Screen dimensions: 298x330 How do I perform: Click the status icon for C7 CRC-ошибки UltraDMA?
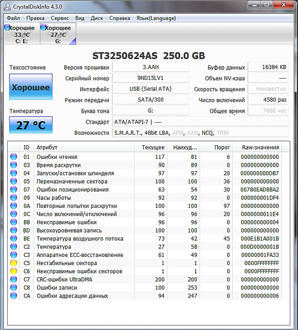click(14, 279)
